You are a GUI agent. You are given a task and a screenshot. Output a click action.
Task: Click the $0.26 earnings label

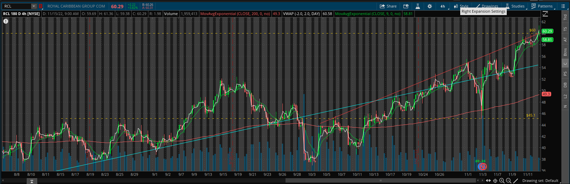[480, 161]
